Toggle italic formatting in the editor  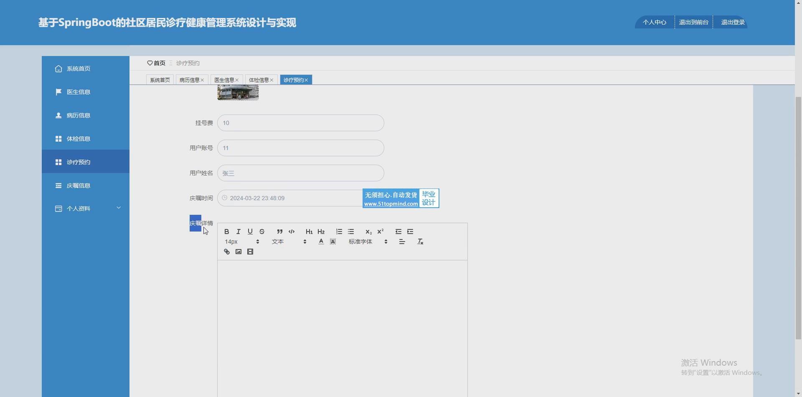coord(238,231)
